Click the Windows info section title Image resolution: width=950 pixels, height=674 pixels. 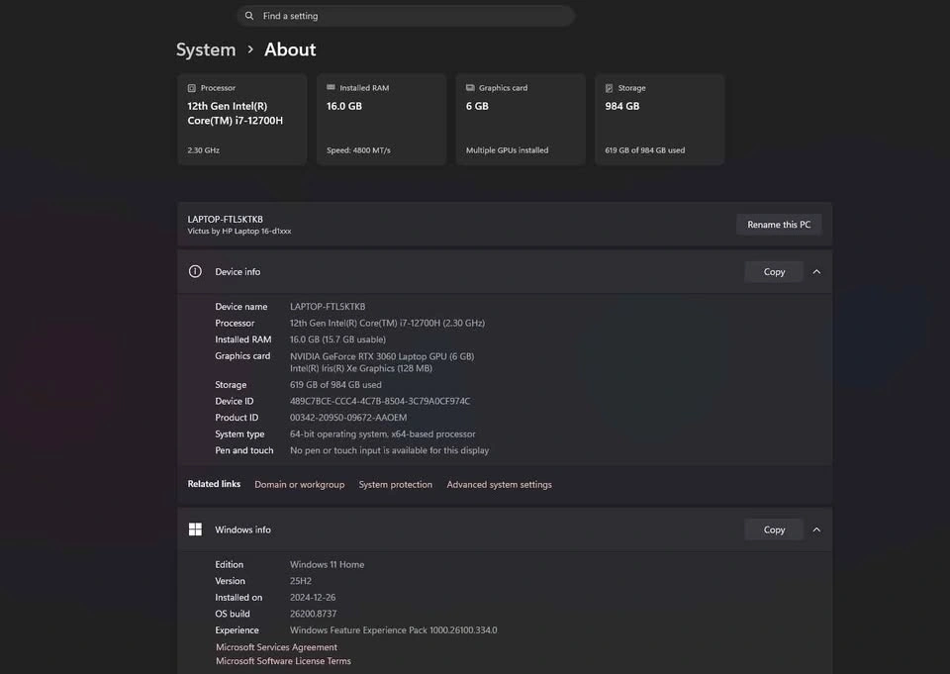click(243, 530)
